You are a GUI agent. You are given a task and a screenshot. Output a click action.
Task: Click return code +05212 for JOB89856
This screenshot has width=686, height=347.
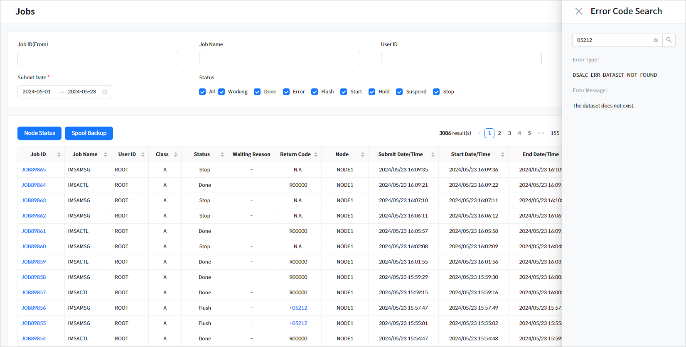(298, 308)
